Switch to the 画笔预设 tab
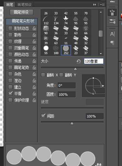Image resolution: width=122 pixels, height=166 pixels. [24, 5]
